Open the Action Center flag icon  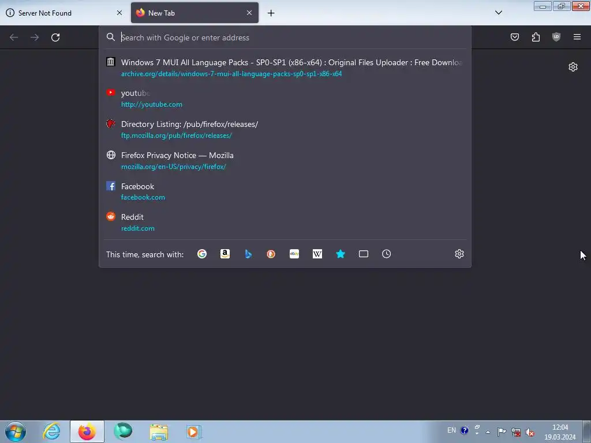tap(502, 431)
